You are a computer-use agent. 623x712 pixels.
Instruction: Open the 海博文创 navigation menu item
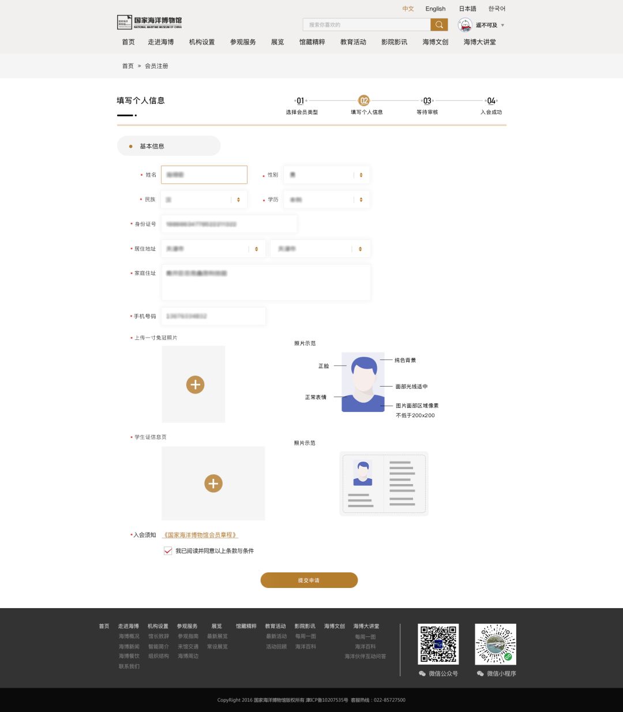435,42
